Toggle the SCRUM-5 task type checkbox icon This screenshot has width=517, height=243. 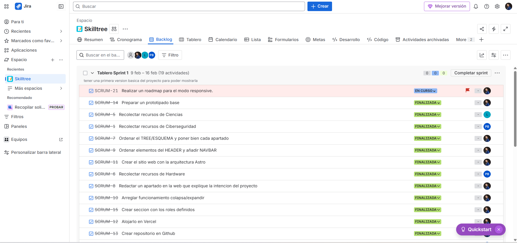[91, 115]
